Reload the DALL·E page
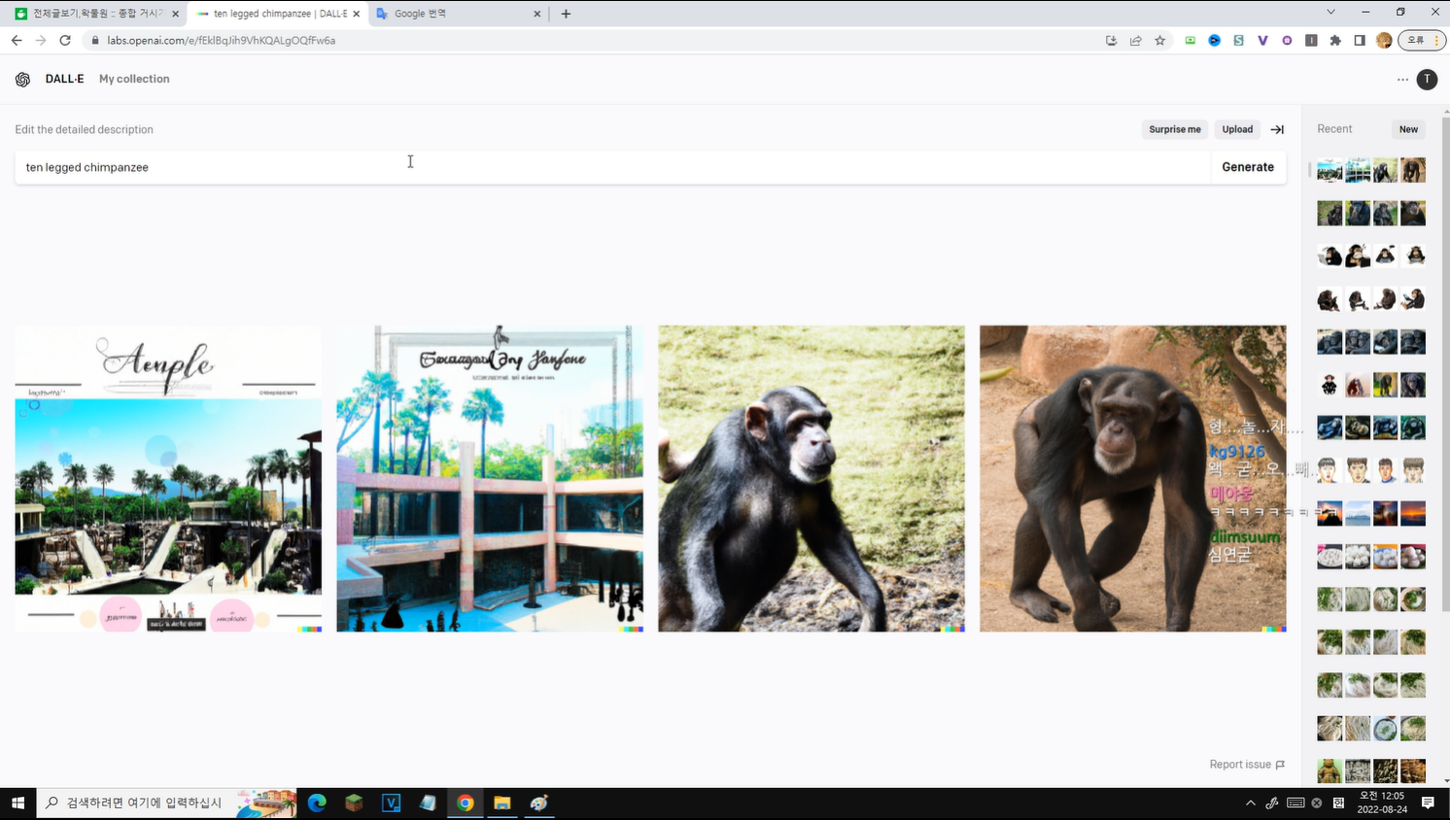The width and height of the screenshot is (1450, 820). click(65, 41)
